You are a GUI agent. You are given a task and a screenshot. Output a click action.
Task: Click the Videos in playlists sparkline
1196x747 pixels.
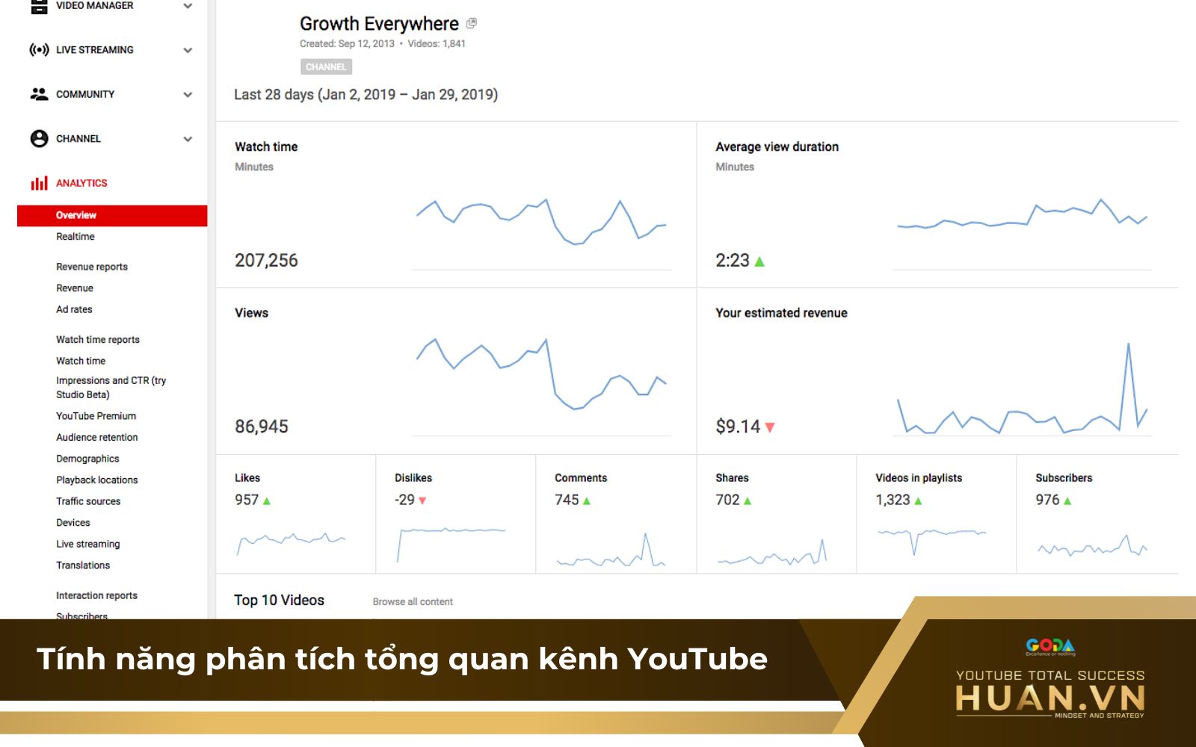pos(932,542)
